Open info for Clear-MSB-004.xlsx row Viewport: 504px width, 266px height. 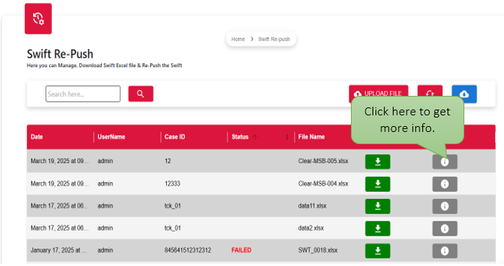pyautogui.click(x=445, y=184)
